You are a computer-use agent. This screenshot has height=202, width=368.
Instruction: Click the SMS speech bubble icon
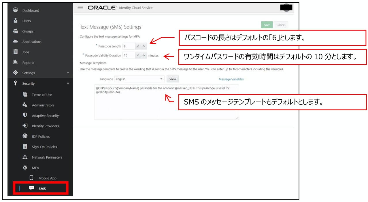pyautogui.click(x=31, y=188)
